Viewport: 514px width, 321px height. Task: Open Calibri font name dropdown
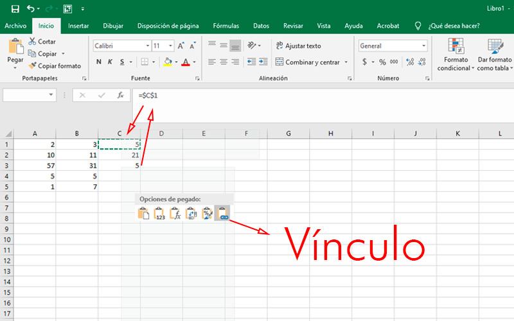click(x=148, y=46)
